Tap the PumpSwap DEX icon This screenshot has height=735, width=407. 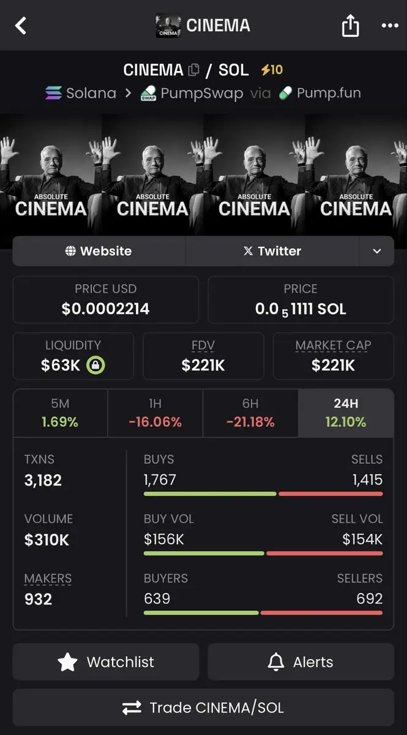[x=148, y=94]
